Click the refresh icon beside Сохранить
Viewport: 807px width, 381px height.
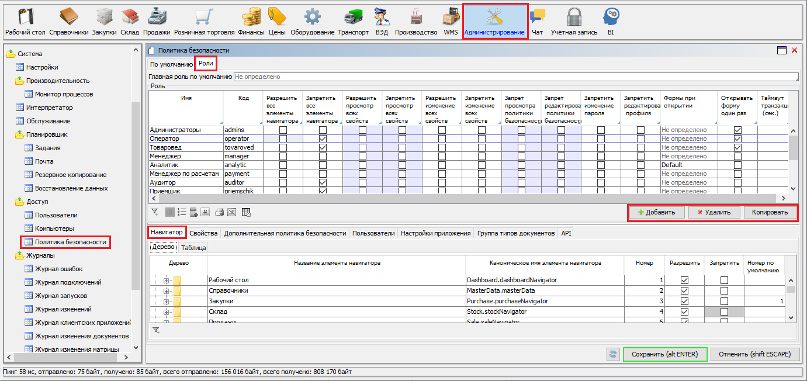613,354
